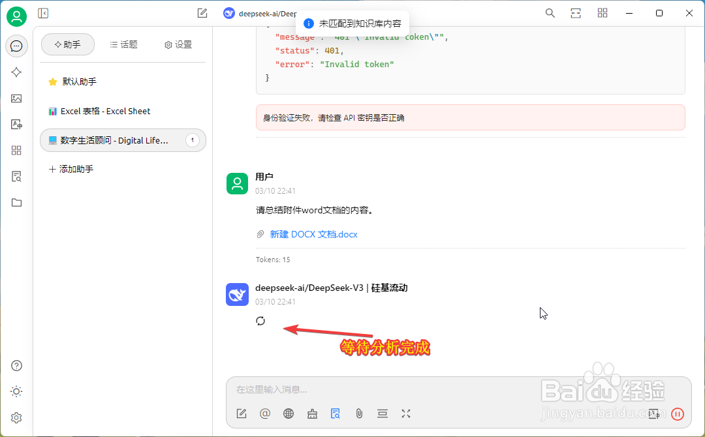Open the chat assistant page in the sidebar
This screenshot has width=705, height=437.
[x=16, y=46]
